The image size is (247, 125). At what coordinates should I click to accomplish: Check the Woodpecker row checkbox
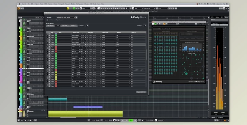(47, 54)
